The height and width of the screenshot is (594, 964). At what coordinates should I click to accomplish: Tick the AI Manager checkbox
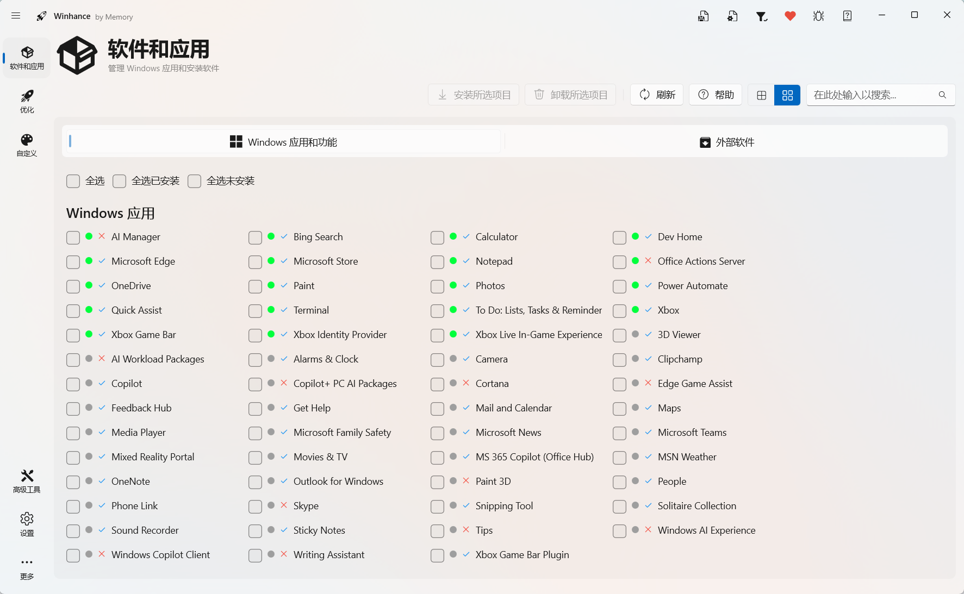(73, 237)
